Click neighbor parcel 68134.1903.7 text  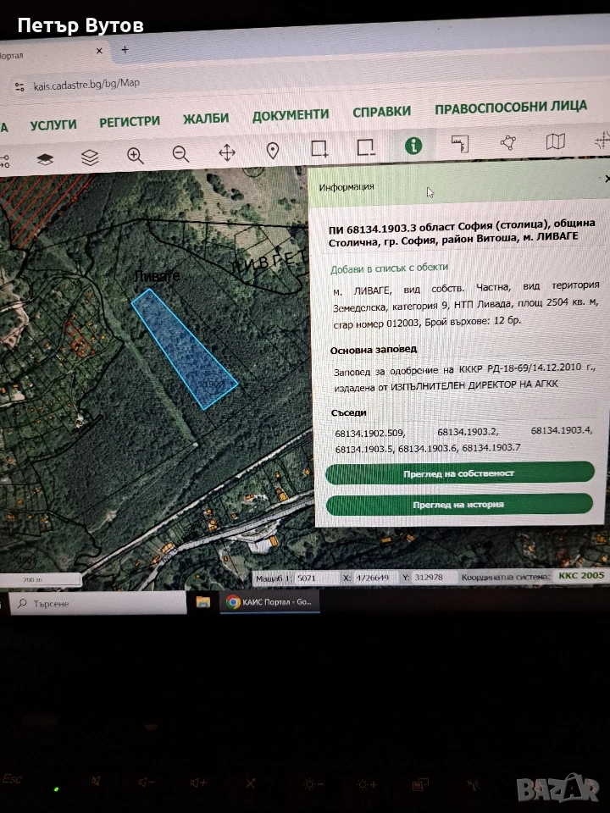click(491, 447)
